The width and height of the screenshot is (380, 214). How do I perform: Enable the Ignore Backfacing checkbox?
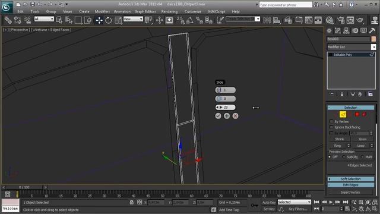331,127
